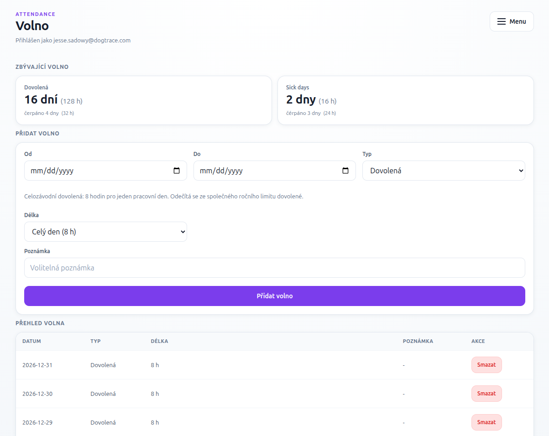Select the date 2026-12-29 in the table
This screenshot has height=436, width=549.
click(x=37, y=423)
